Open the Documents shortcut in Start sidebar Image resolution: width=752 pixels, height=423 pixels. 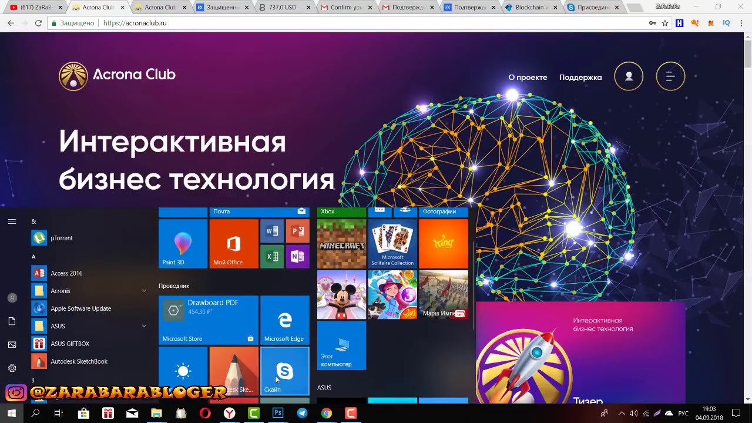click(12, 321)
